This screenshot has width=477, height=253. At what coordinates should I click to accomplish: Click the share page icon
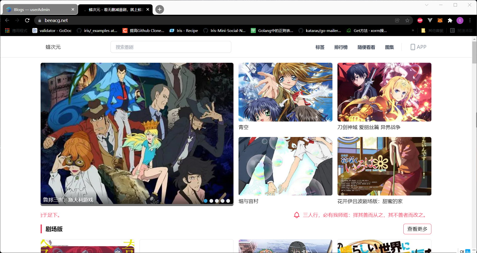(x=397, y=20)
